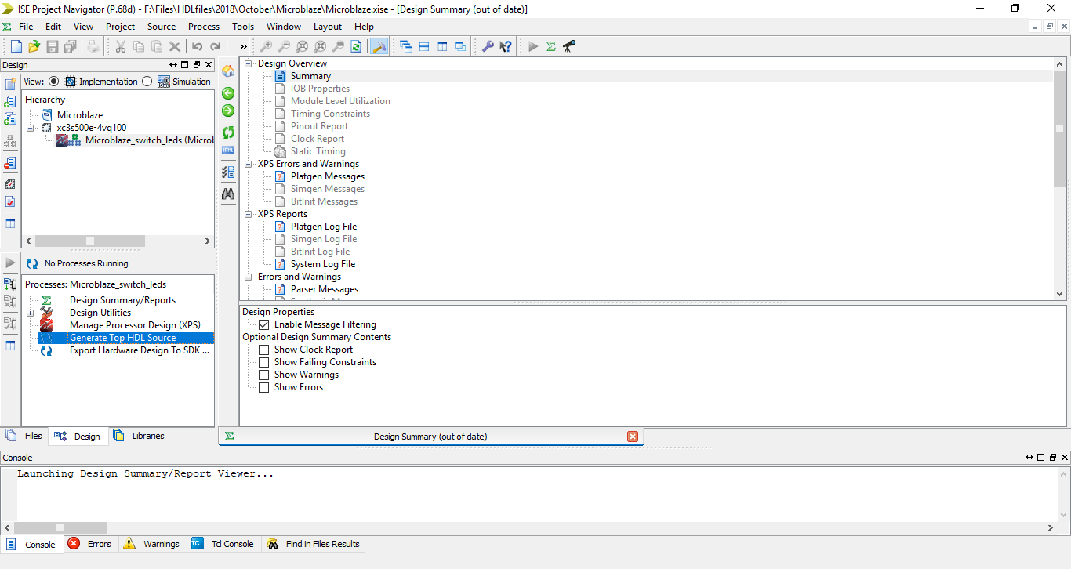Open the toolbar overflow chevron
This screenshot has width=1071, height=569.
tap(243, 46)
